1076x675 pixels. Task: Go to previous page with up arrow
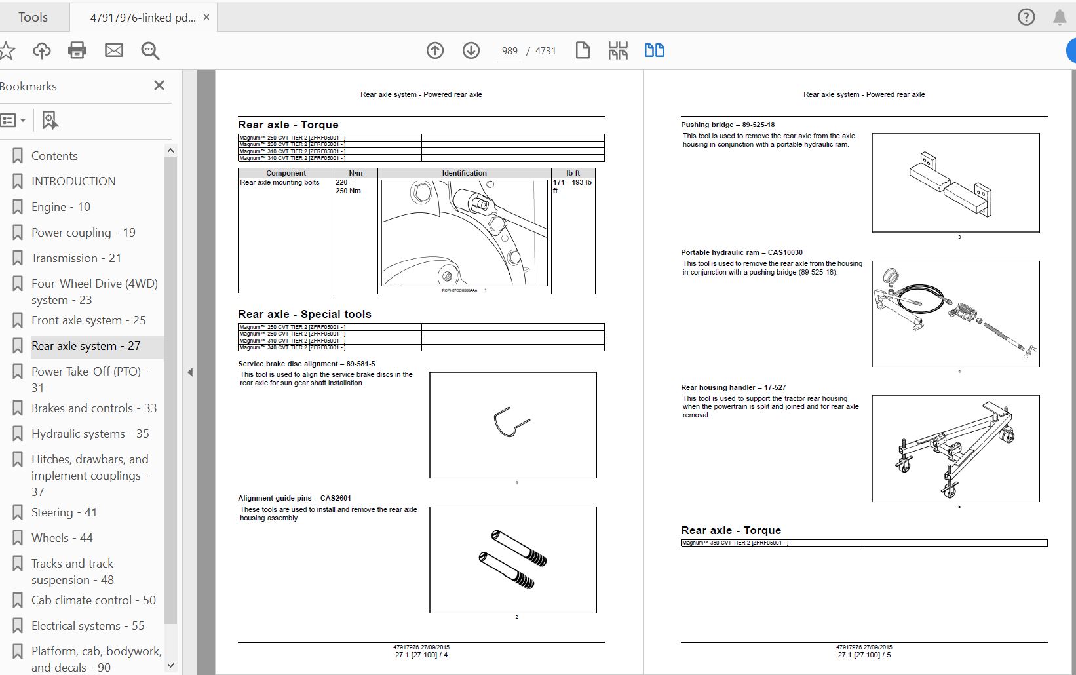[435, 50]
